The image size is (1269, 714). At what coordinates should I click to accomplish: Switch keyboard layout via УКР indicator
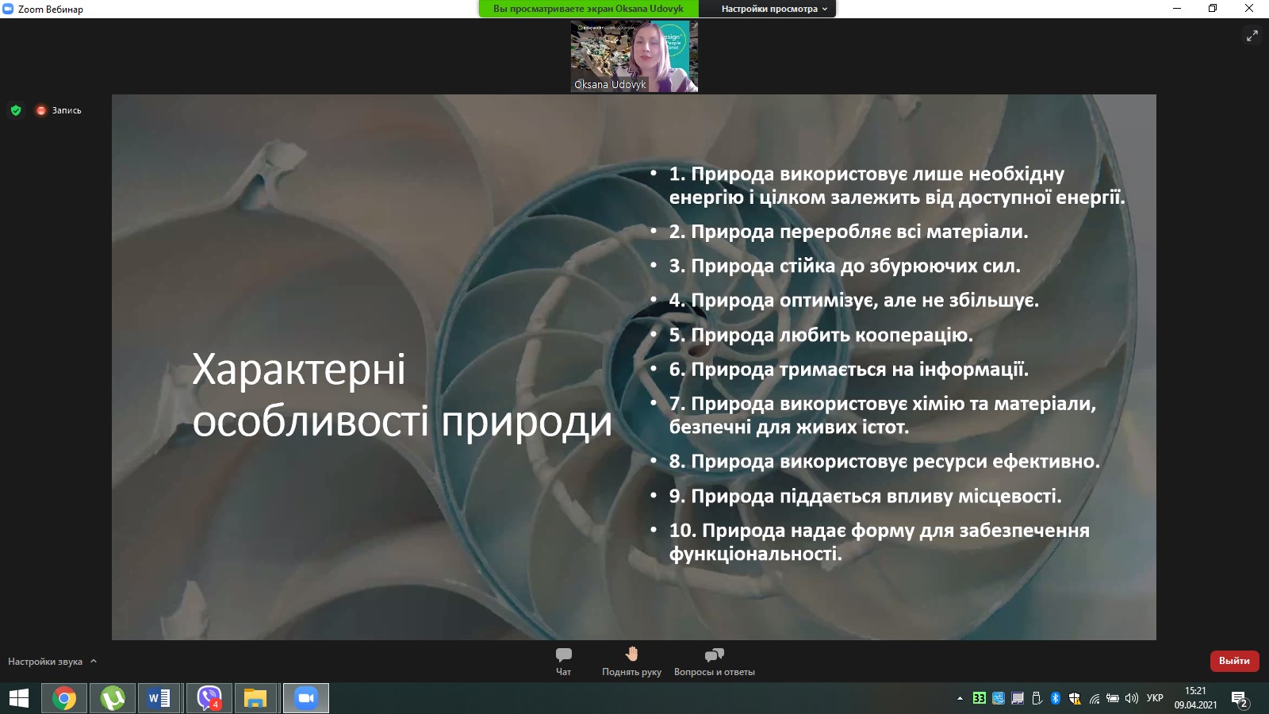(x=1156, y=698)
